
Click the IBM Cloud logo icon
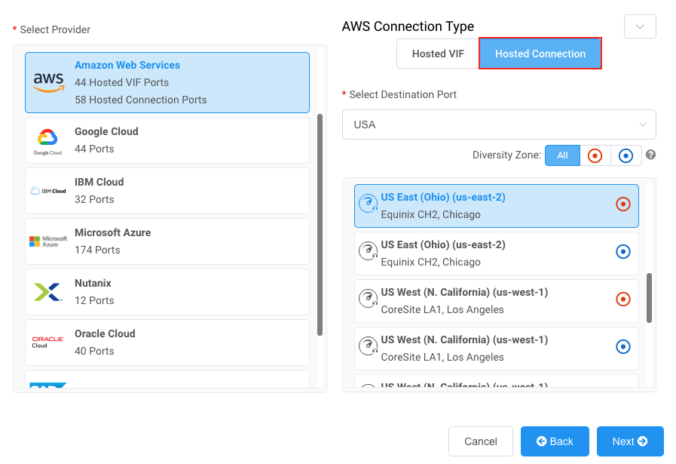47,191
